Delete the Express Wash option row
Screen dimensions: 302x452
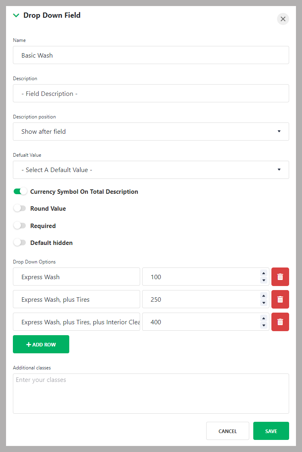(280, 277)
